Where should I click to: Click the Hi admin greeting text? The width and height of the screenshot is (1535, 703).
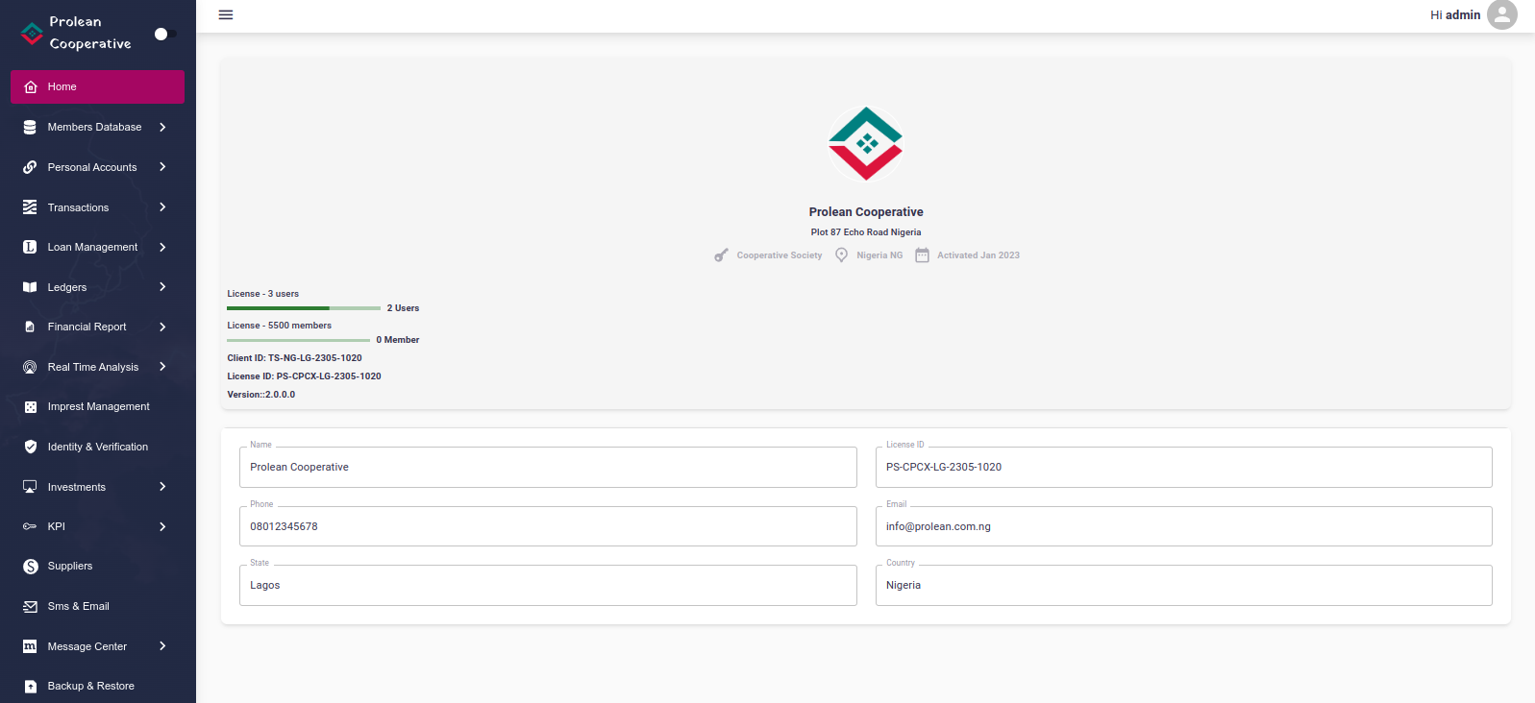click(x=1455, y=14)
